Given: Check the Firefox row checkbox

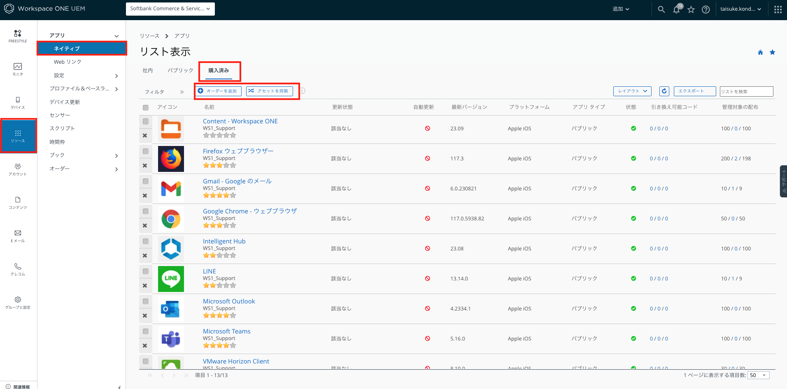Looking at the screenshot, I should (x=146, y=151).
